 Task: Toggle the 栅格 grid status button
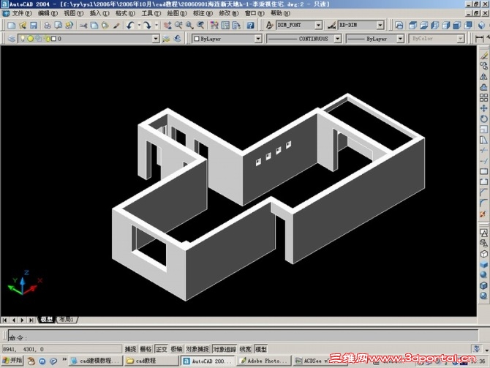[146, 349]
